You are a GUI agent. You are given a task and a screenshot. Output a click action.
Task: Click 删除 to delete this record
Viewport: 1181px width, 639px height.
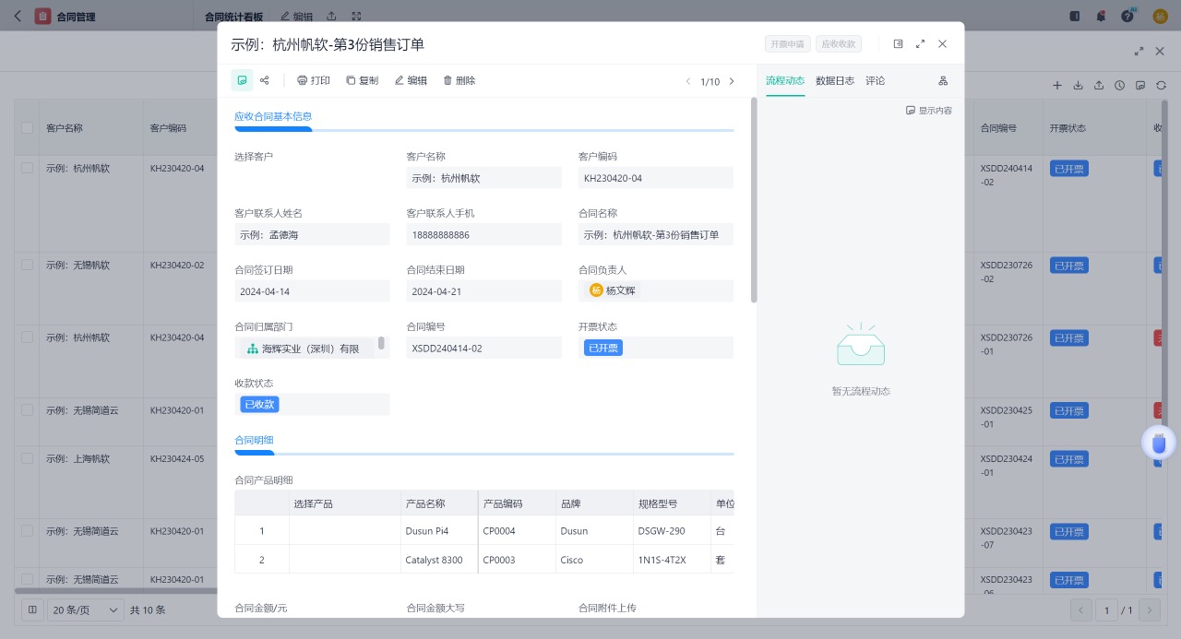tap(459, 80)
